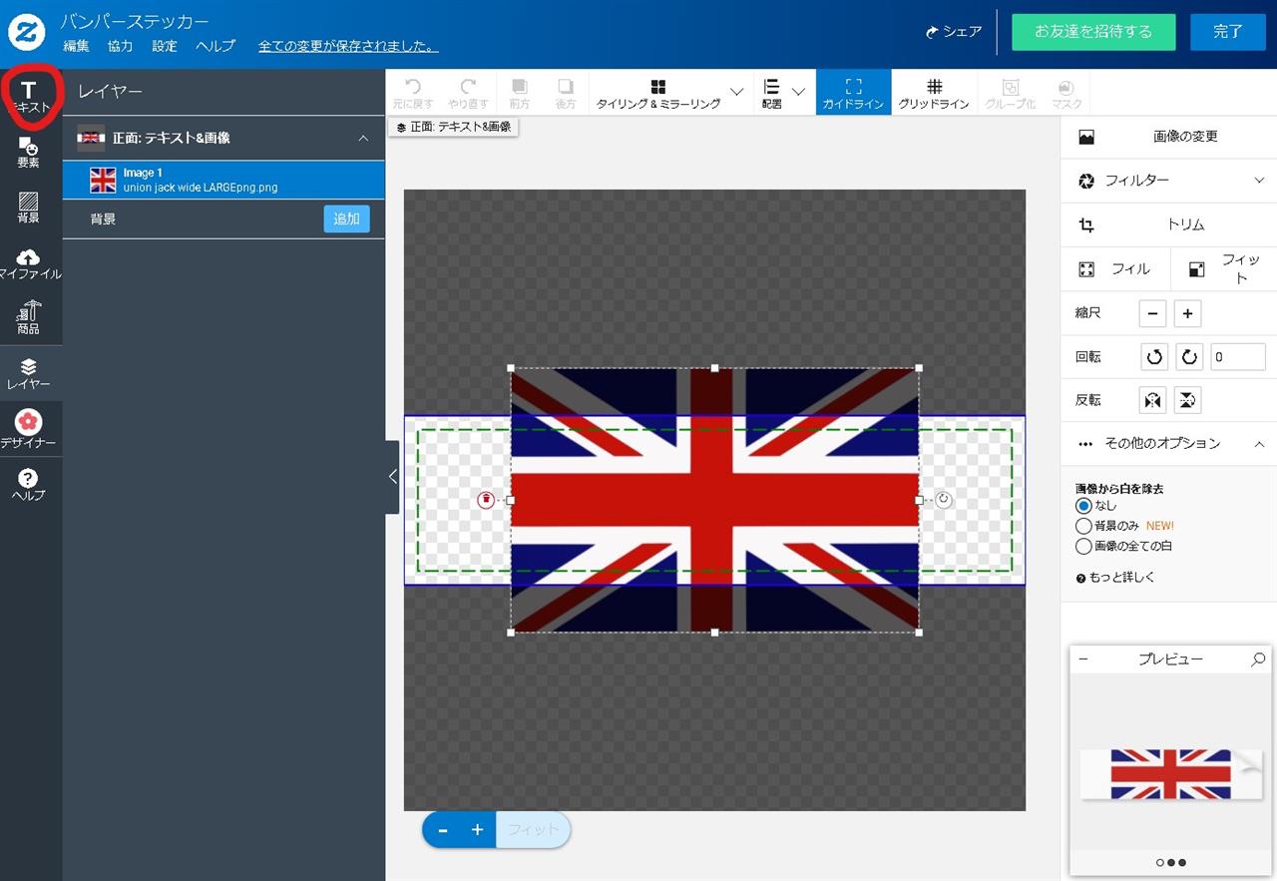Click 画像の変更 (Change image)
This screenshot has width=1277, height=881.
coord(1168,137)
